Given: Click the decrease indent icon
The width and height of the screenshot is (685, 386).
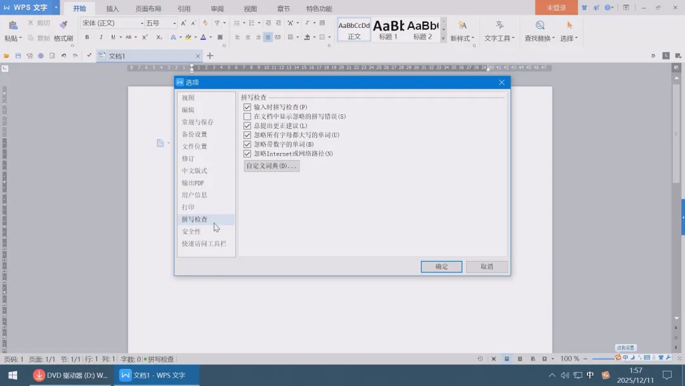Looking at the screenshot, I should pyautogui.click(x=268, y=23).
